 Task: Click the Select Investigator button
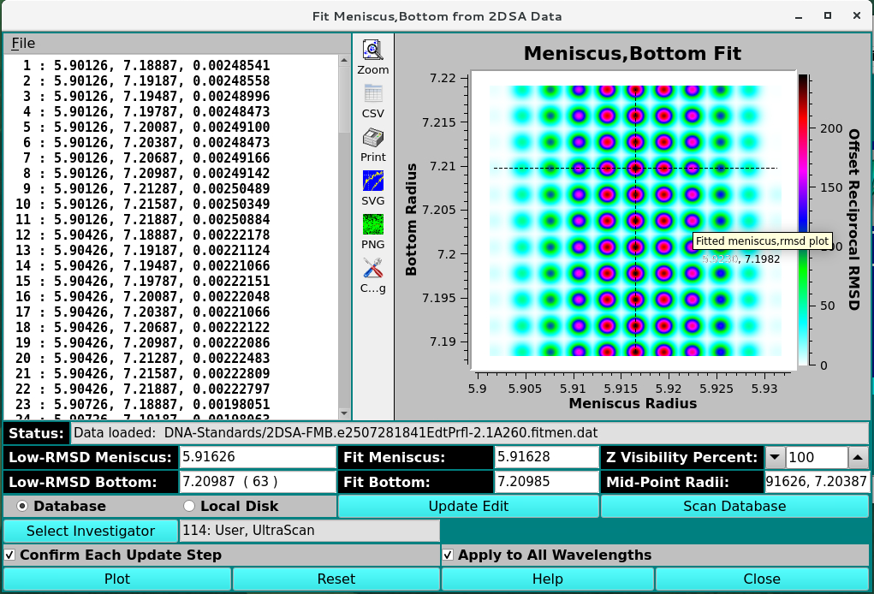(91, 531)
